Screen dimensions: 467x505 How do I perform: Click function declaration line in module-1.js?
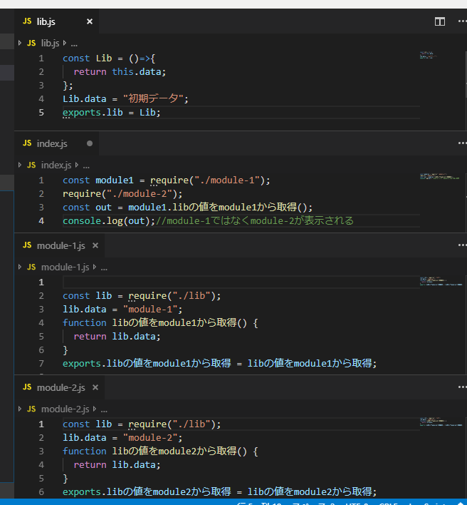tap(160, 323)
